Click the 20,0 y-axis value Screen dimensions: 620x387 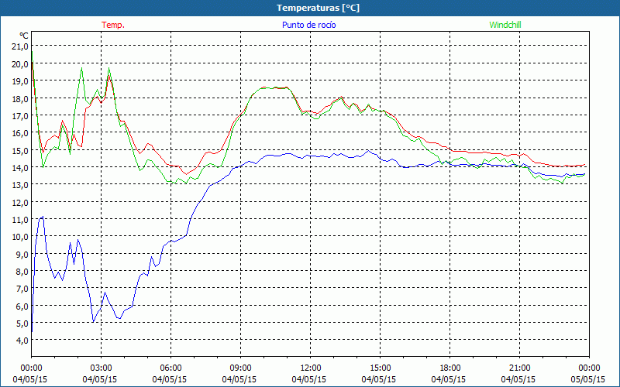(21, 63)
